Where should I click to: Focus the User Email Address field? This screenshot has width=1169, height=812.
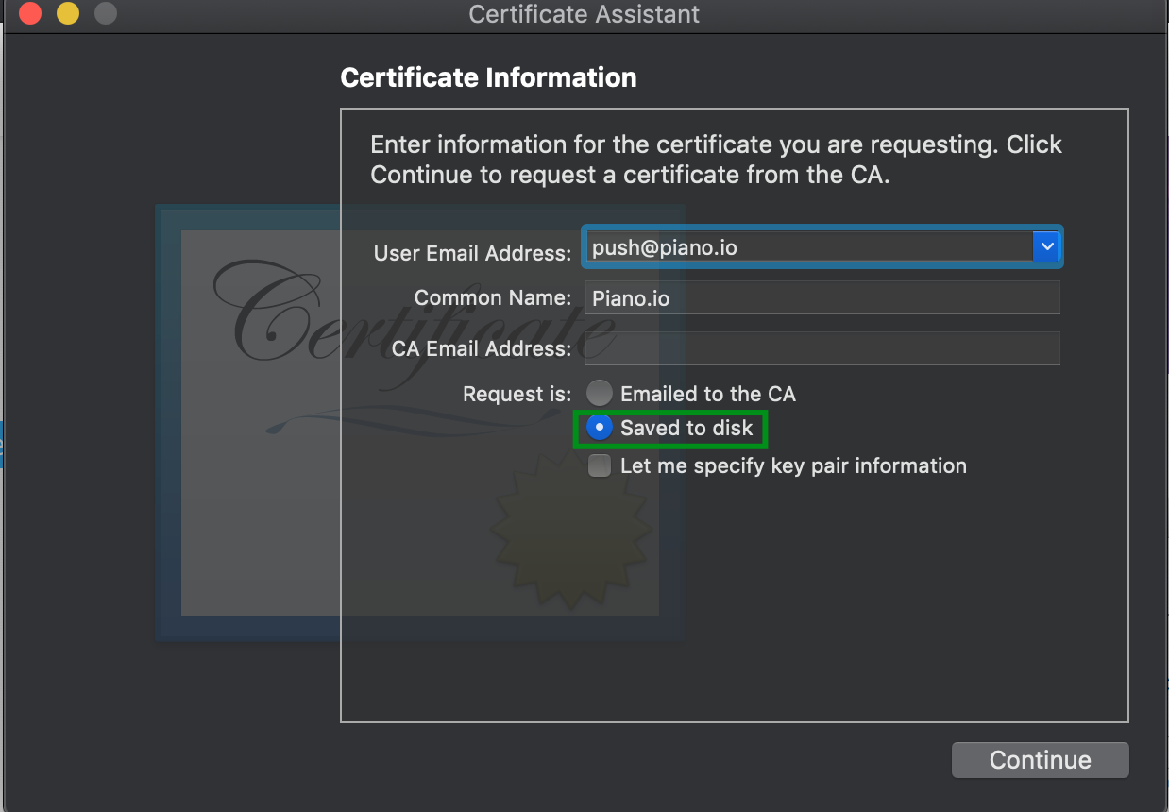(x=810, y=247)
